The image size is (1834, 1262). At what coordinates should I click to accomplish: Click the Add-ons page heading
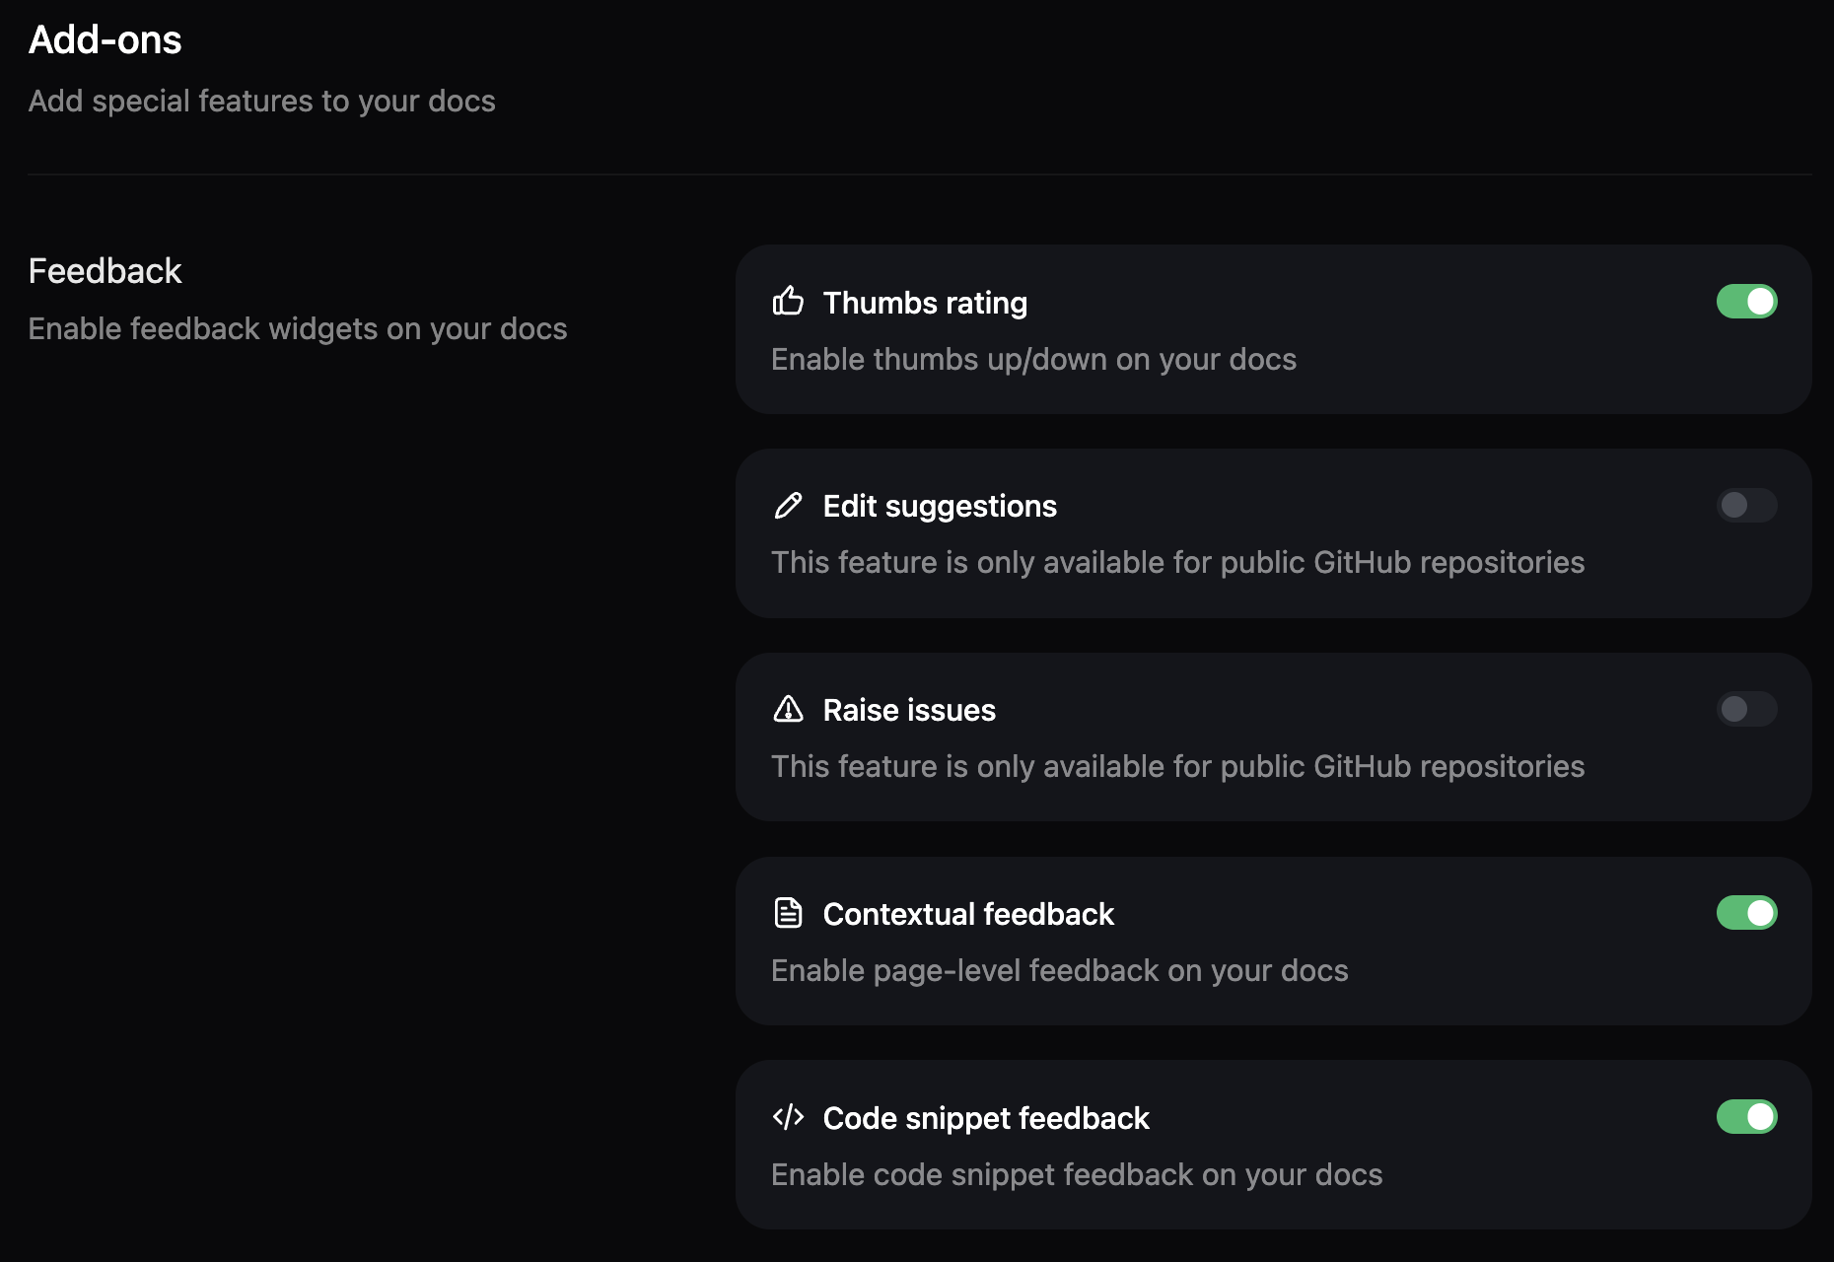click(106, 39)
